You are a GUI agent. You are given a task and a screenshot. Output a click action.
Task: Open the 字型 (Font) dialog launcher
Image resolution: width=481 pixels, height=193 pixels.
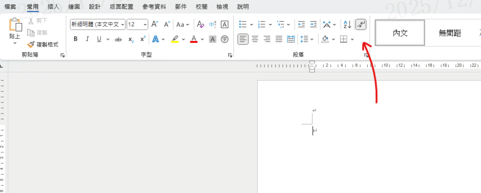[x=230, y=55]
